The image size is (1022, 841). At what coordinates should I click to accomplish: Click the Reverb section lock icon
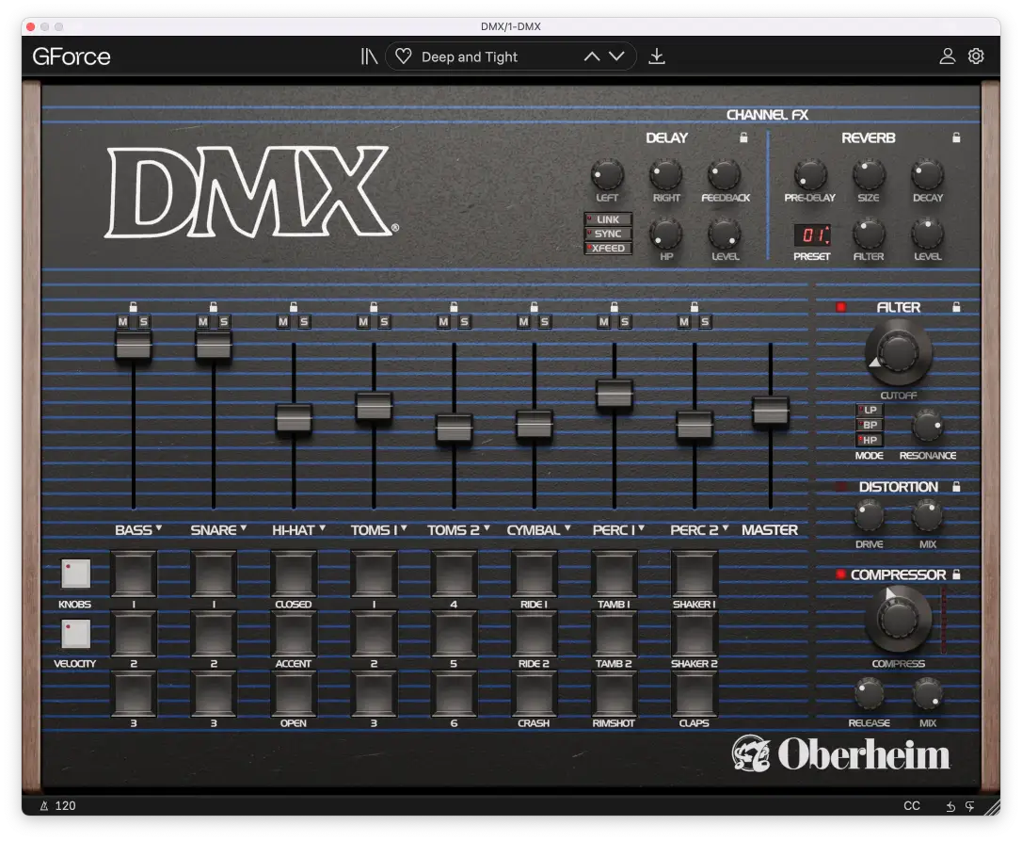click(956, 137)
